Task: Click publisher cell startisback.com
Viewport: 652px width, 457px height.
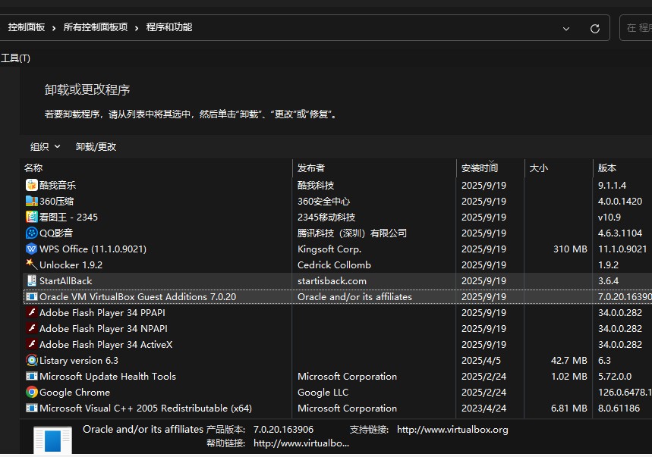Action: coord(332,280)
